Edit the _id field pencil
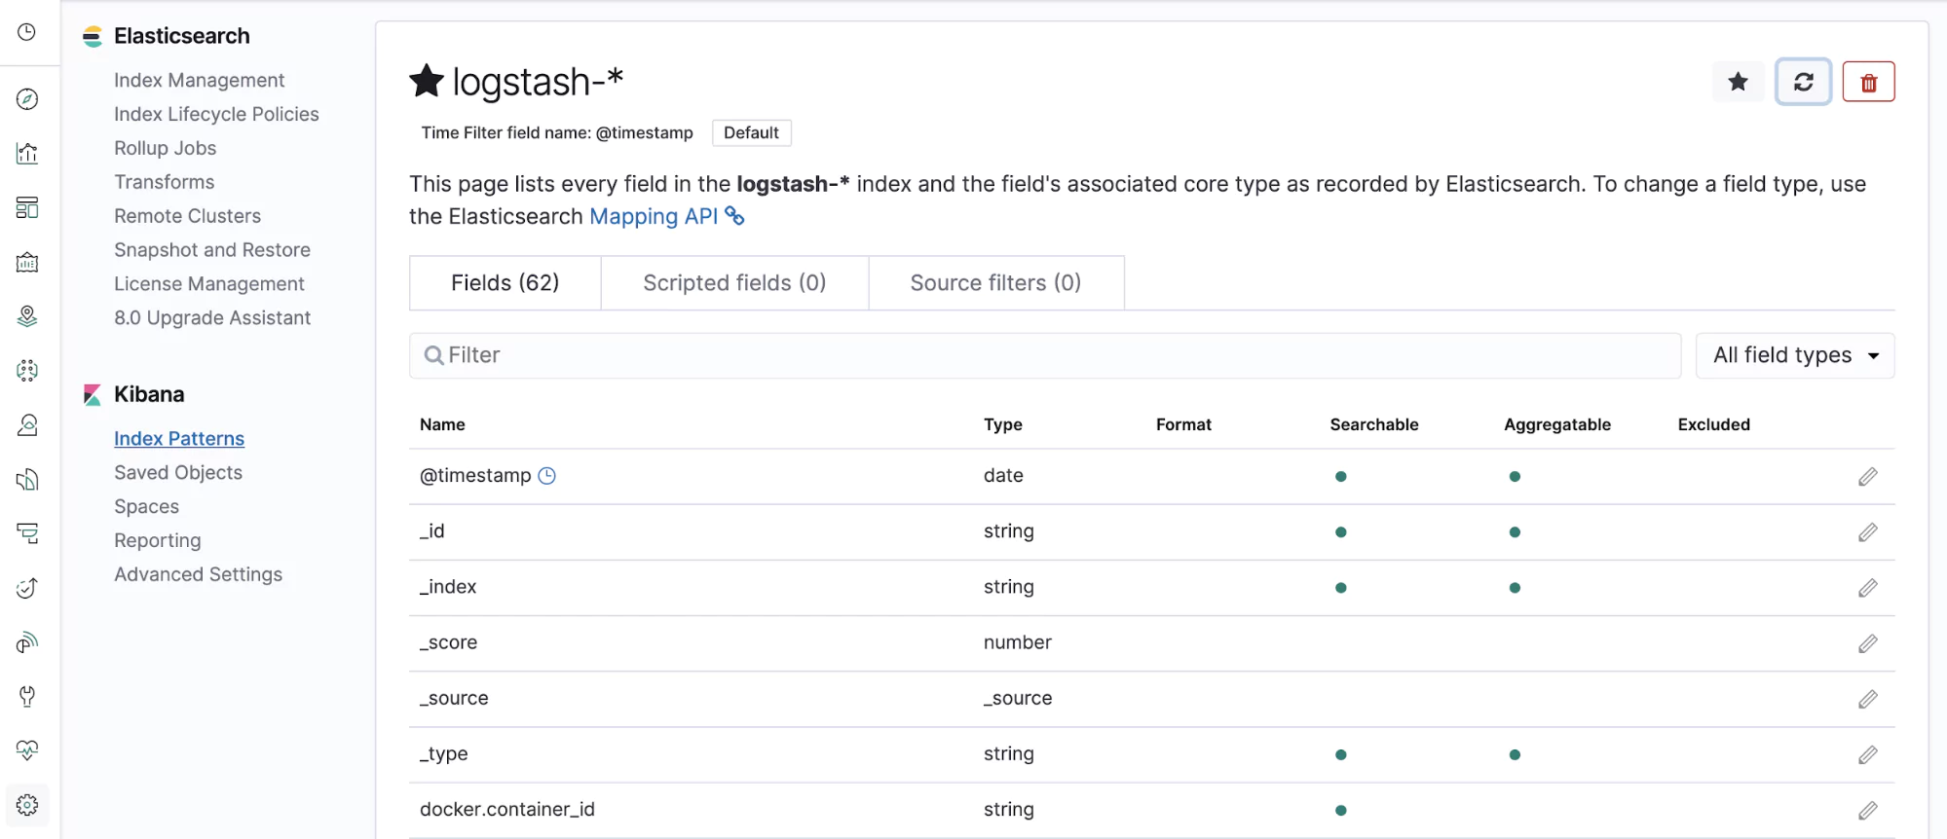The height and width of the screenshot is (839, 1947). pyautogui.click(x=1867, y=531)
